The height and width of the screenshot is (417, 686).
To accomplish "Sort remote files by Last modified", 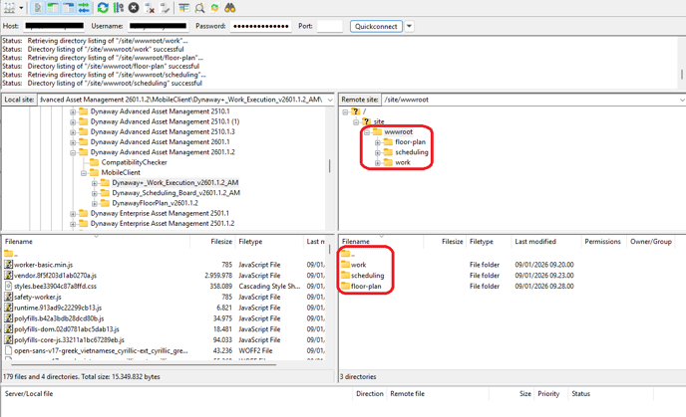I will tap(534, 242).
